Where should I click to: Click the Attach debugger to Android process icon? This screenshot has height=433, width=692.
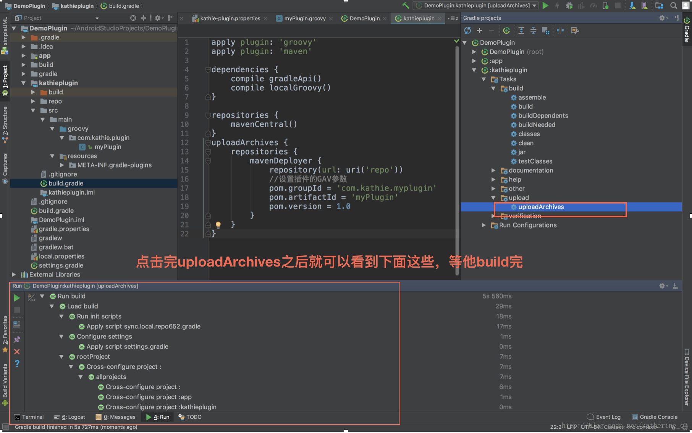tap(606, 6)
